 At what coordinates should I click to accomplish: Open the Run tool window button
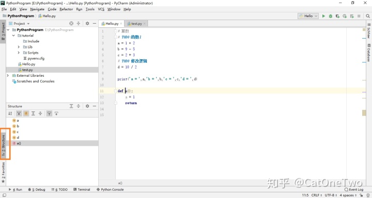(15, 189)
